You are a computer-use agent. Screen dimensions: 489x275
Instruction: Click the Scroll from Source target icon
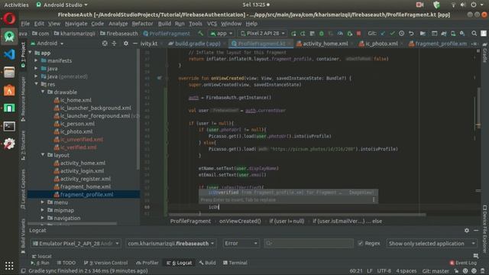point(105,44)
